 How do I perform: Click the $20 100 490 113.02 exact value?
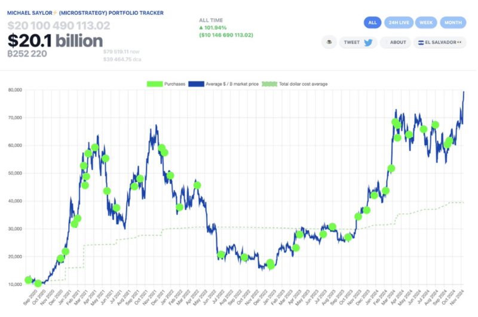pos(59,26)
